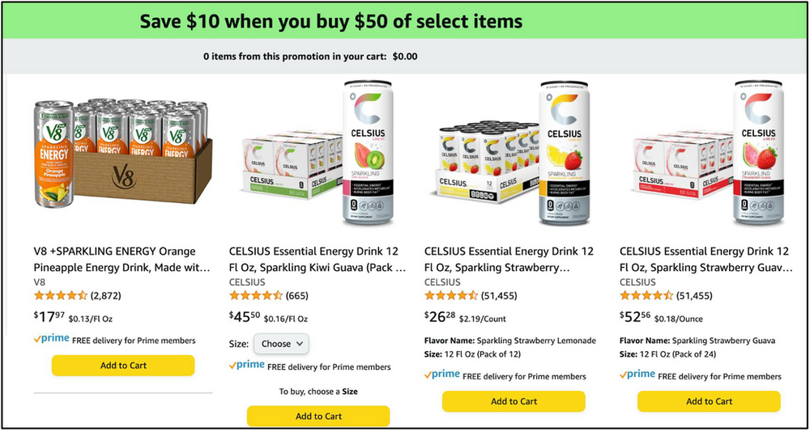Open Celsius Sparkling Kiwi Guava title link
Viewport: 810px width, 432px height.
pos(318,260)
